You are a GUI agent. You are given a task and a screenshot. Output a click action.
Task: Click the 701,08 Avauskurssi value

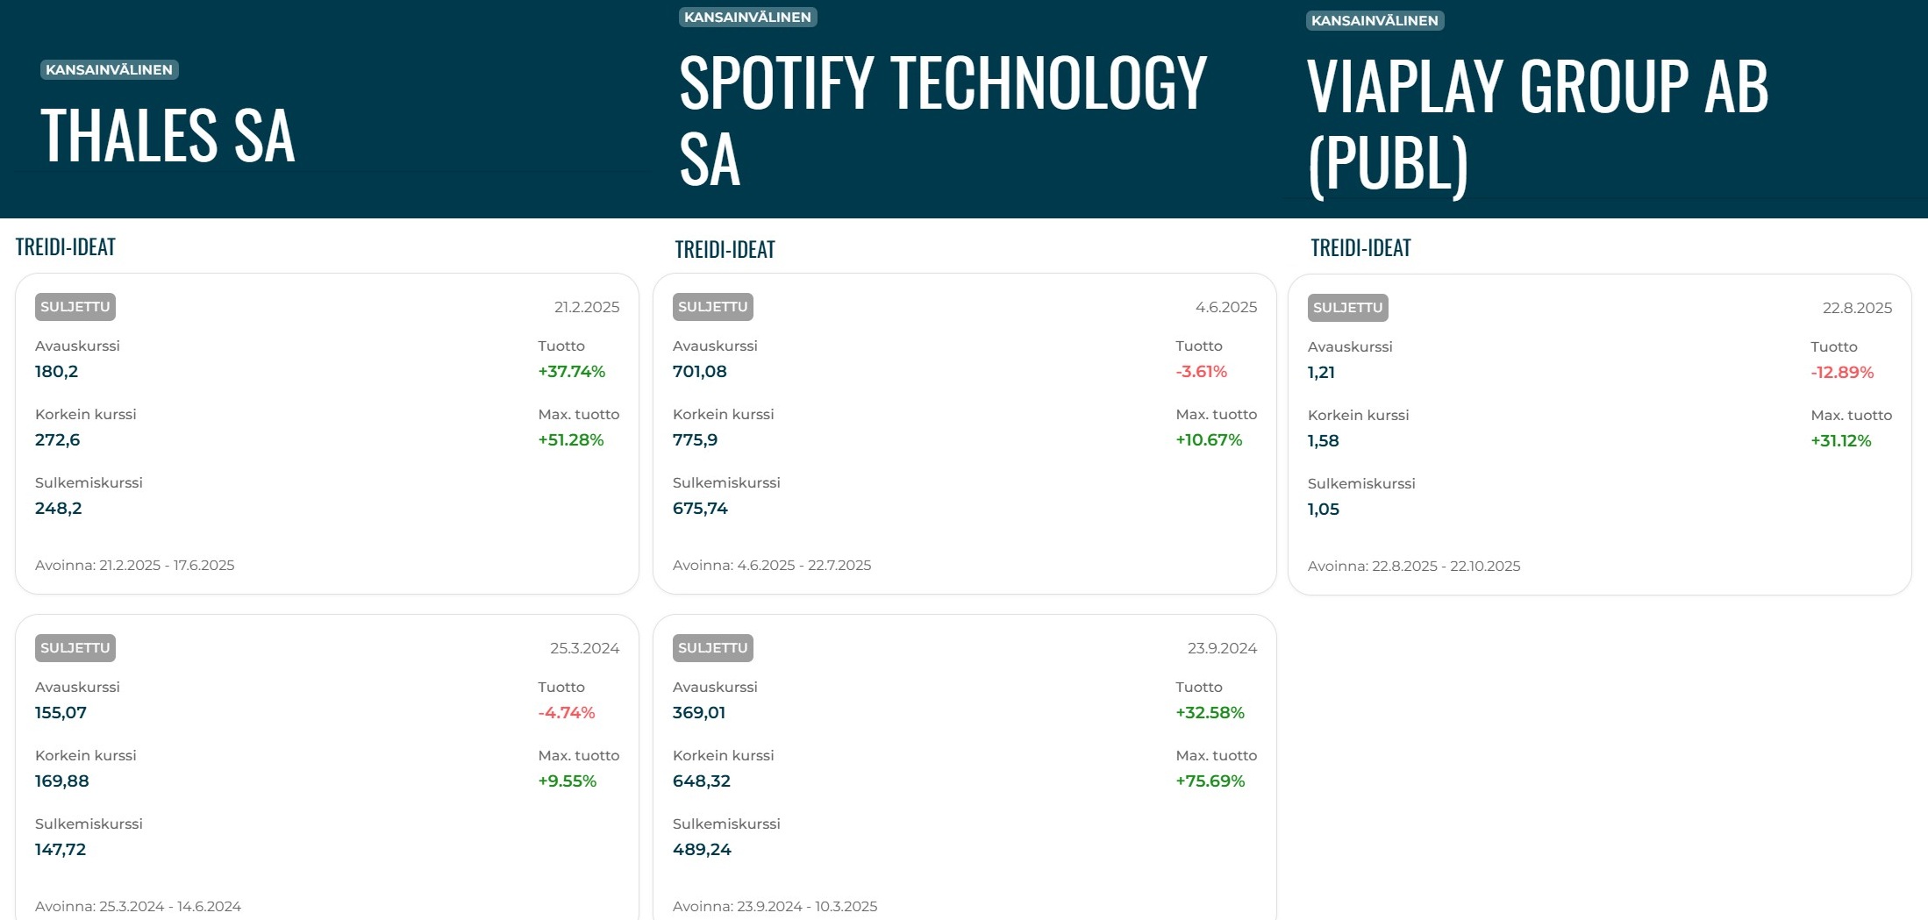699,371
